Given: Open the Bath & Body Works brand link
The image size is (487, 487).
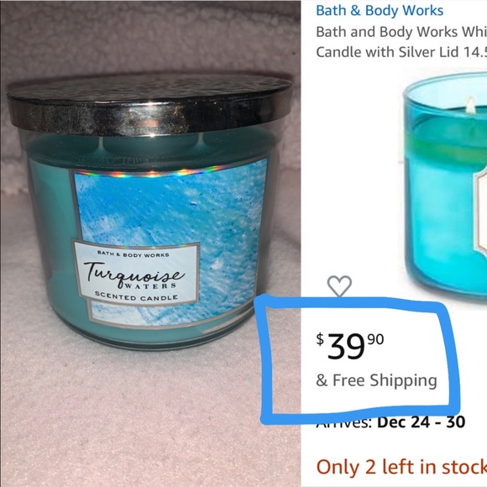Looking at the screenshot, I should [x=380, y=11].
